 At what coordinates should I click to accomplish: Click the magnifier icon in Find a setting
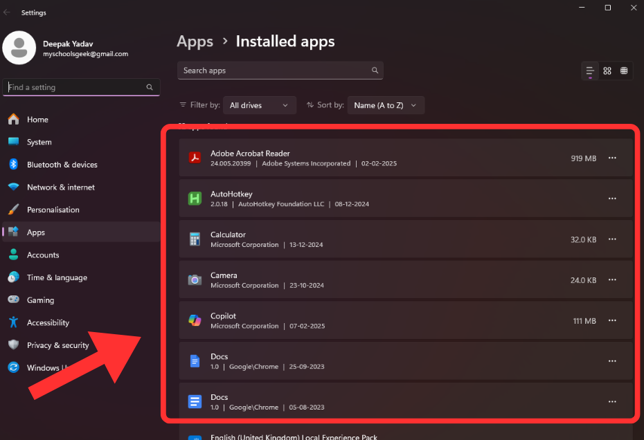tap(150, 87)
